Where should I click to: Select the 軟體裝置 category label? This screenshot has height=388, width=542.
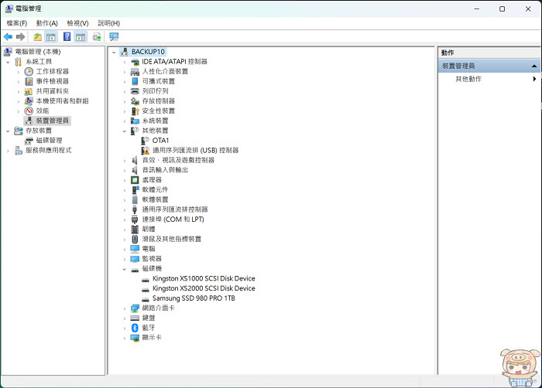pos(155,200)
